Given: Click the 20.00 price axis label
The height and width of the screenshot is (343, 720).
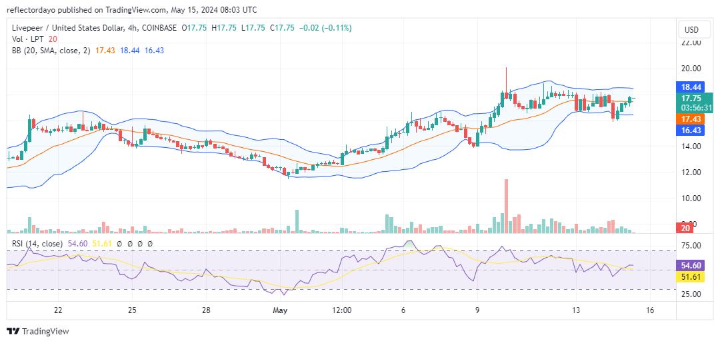Looking at the screenshot, I should (x=691, y=69).
